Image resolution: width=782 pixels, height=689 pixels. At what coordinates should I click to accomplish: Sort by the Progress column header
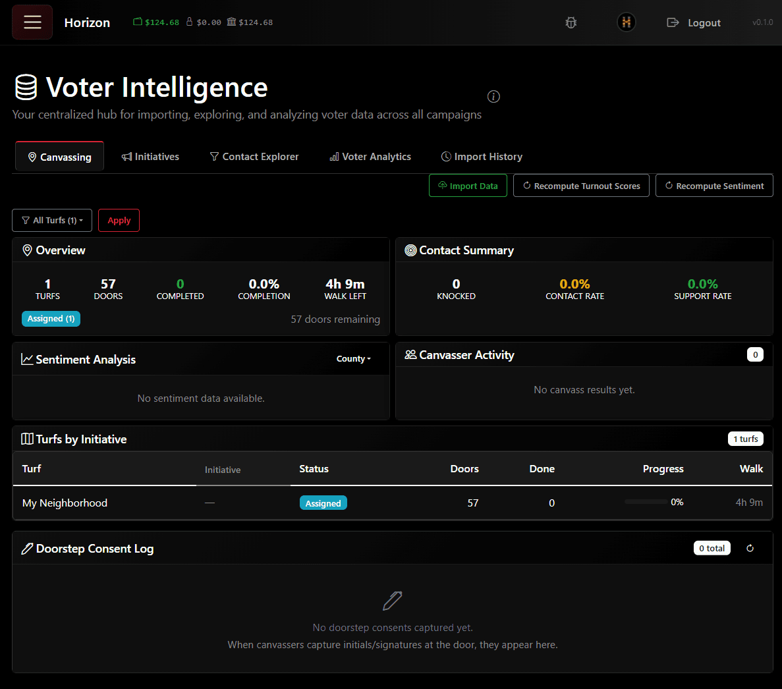coord(663,468)
